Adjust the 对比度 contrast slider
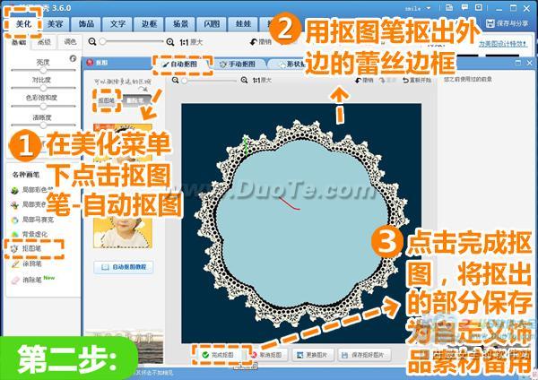This screenshot has width=538, height=380. coord(43,88)
